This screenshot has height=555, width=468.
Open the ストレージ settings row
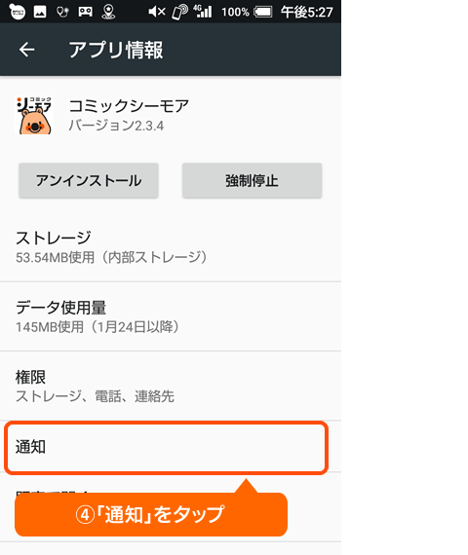171,247
